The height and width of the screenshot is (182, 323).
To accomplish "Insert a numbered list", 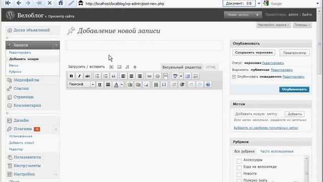I will click(105, 76).
